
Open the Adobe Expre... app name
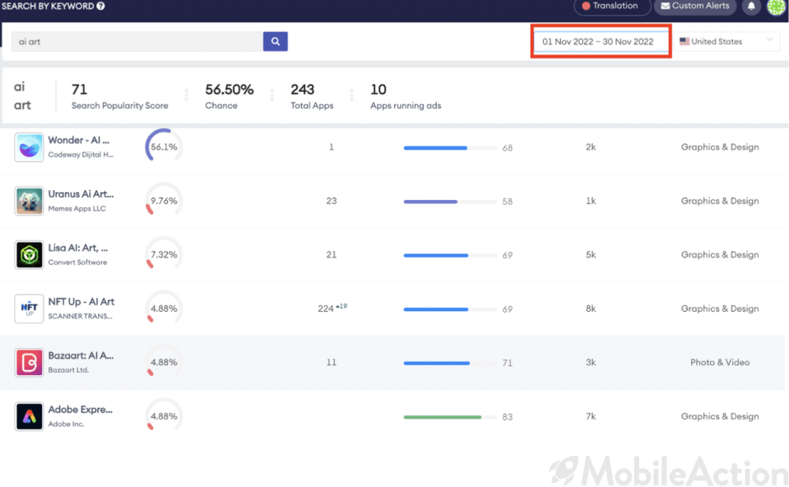click(x=81, y=410)
